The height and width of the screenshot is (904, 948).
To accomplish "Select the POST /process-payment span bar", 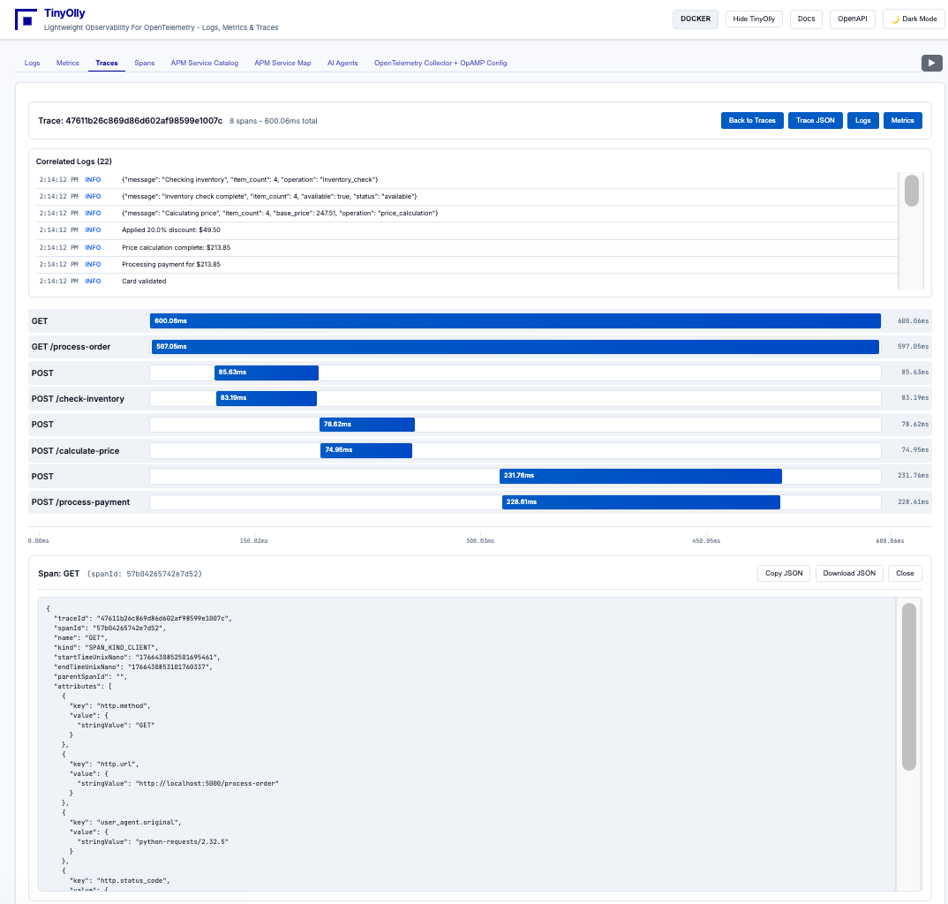I will (x=641, y=502).
